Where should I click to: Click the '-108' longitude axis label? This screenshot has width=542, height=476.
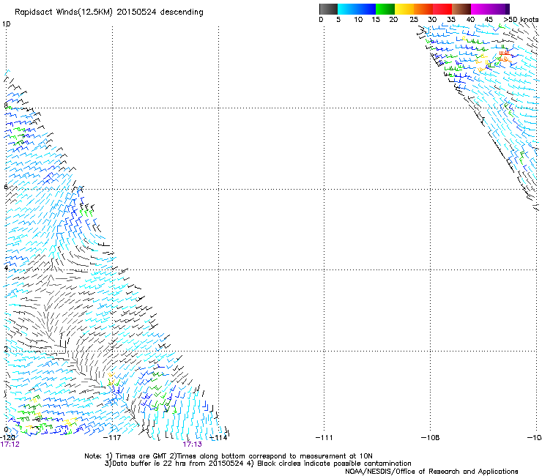tap(431, 438)
